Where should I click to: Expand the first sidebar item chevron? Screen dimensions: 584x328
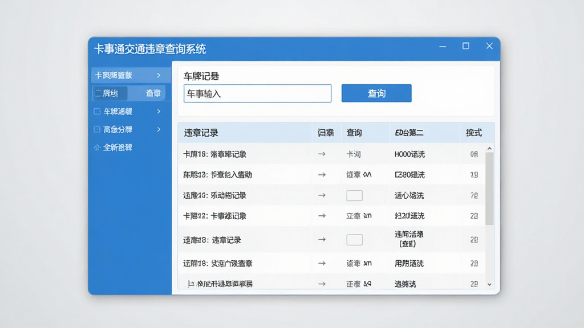(x=159, y=76)
